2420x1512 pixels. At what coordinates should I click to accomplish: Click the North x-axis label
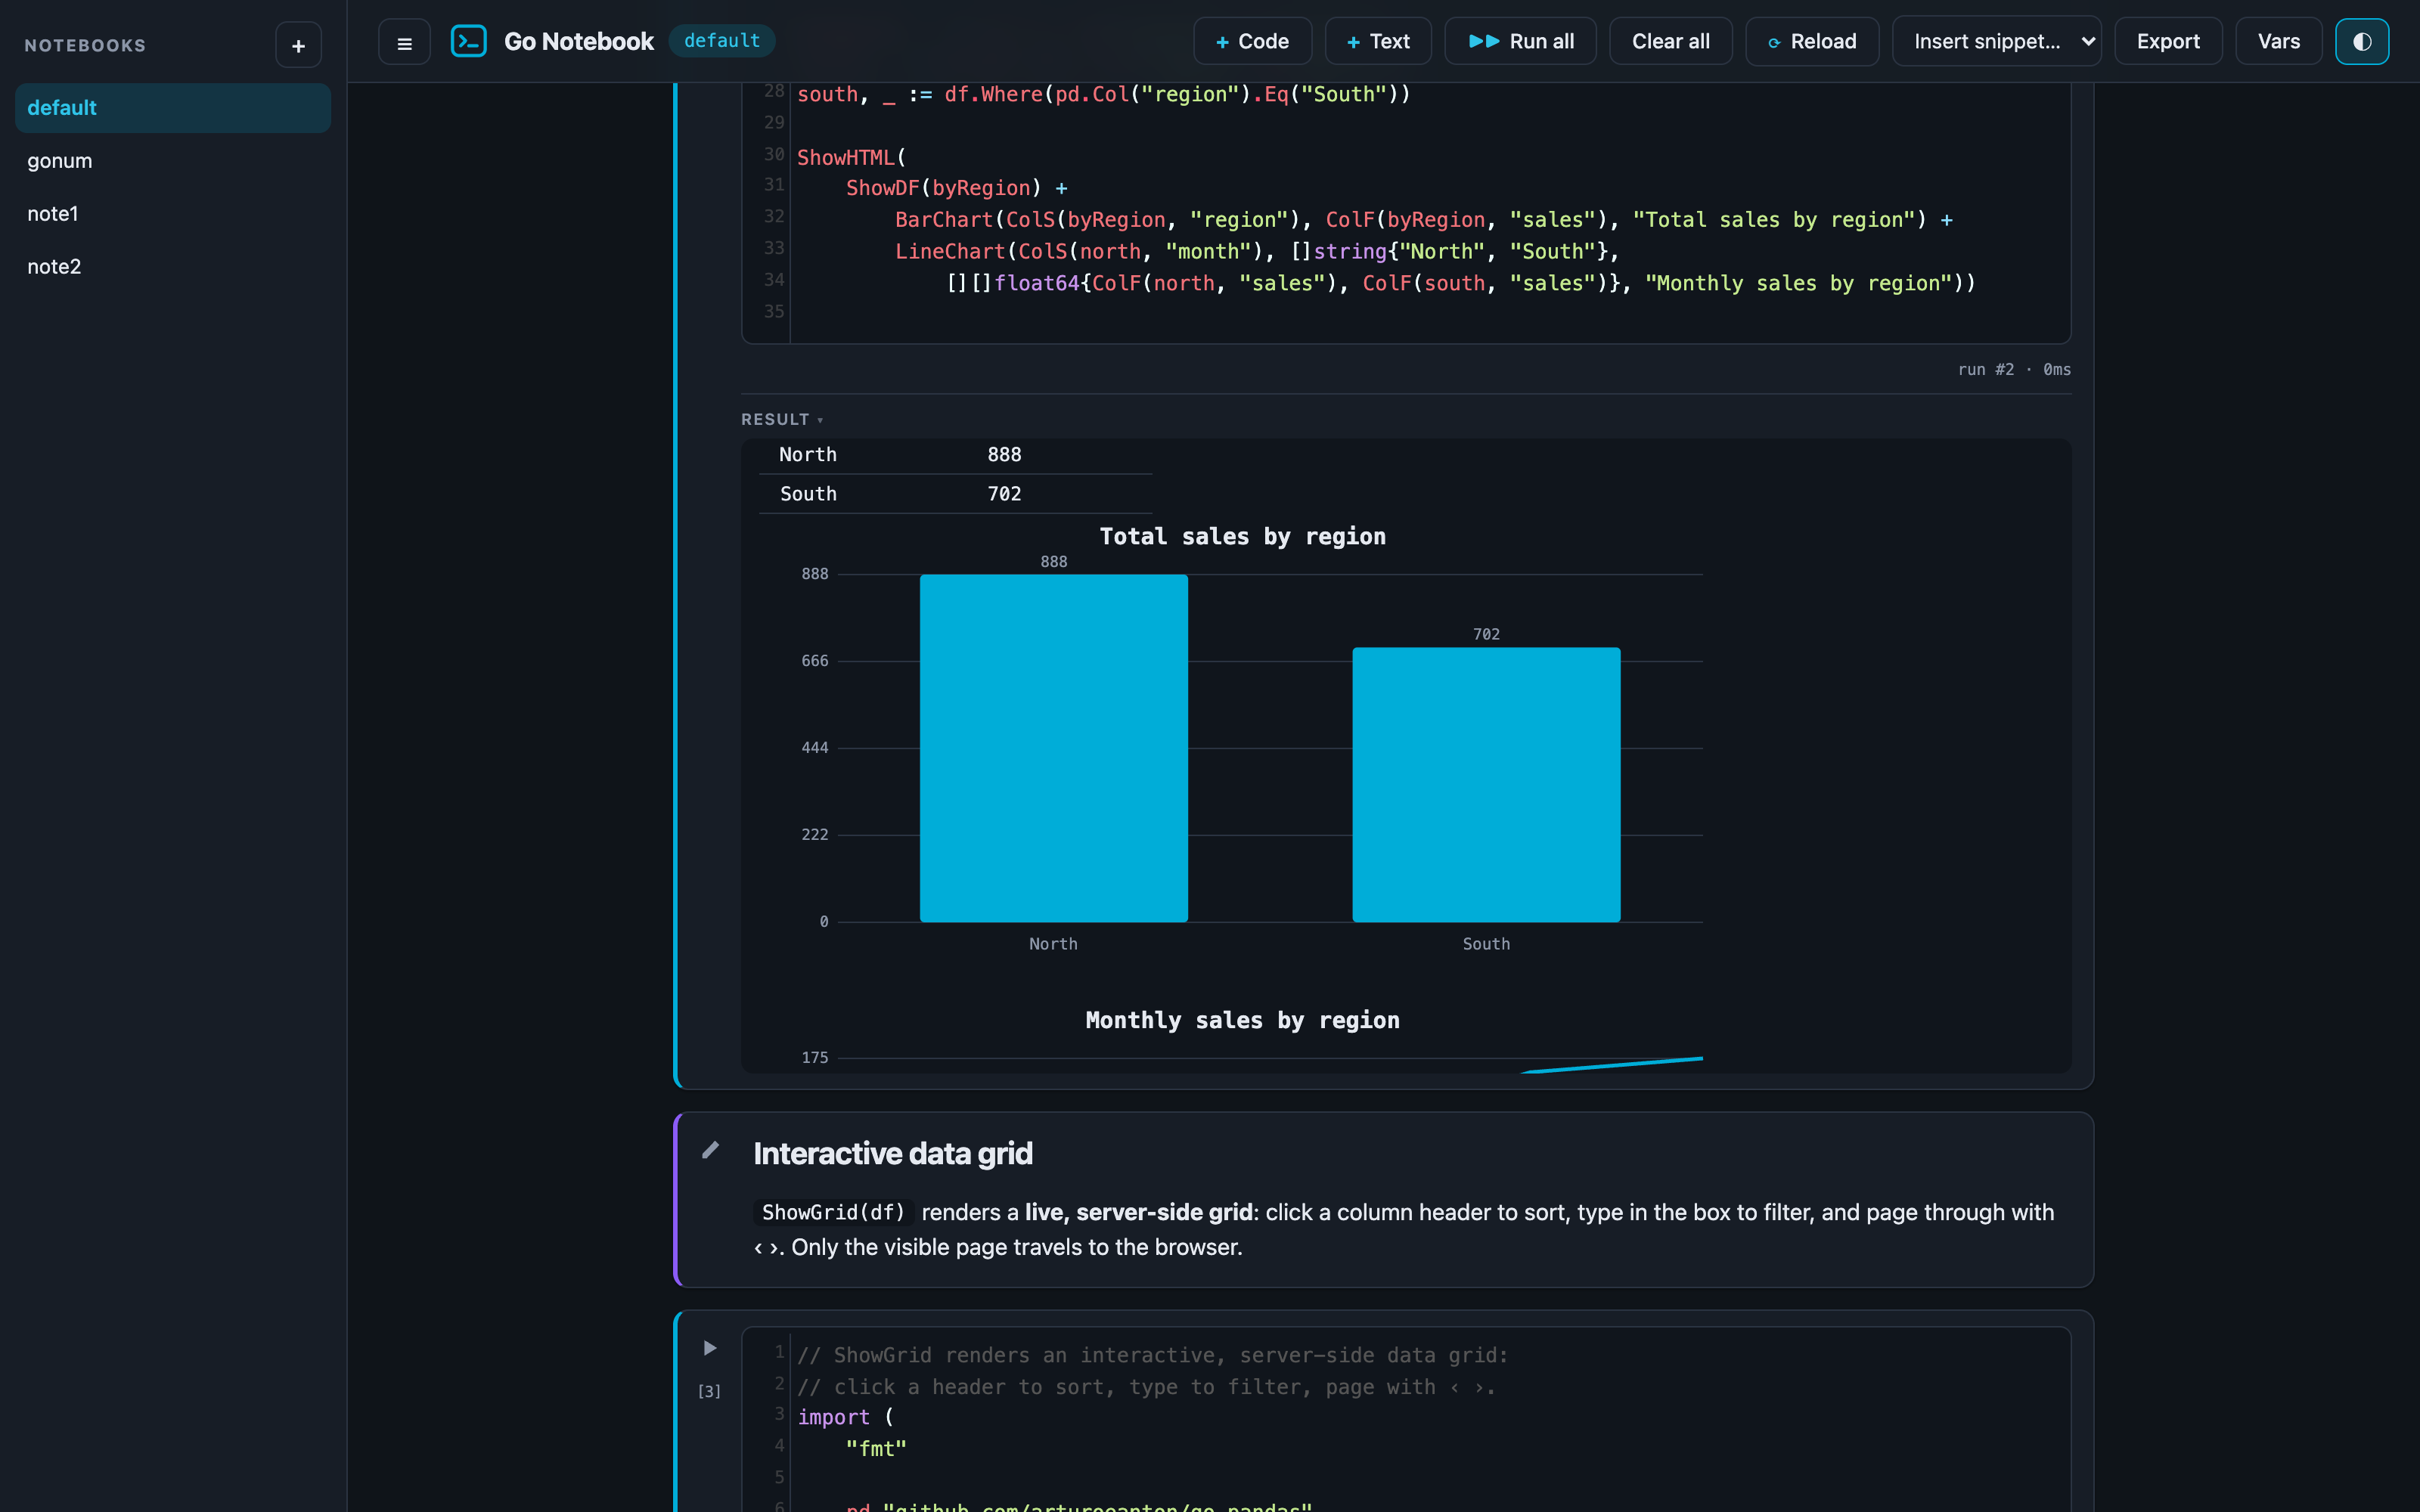coord(1053,944)
